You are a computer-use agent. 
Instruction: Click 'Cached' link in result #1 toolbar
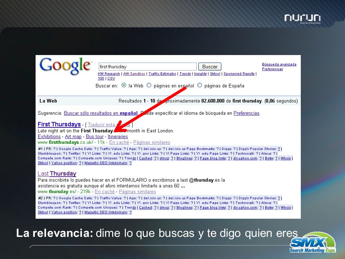point(146,158)
